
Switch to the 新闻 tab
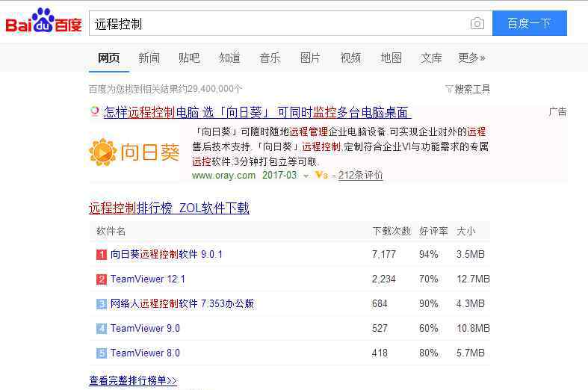pos(149,58)
